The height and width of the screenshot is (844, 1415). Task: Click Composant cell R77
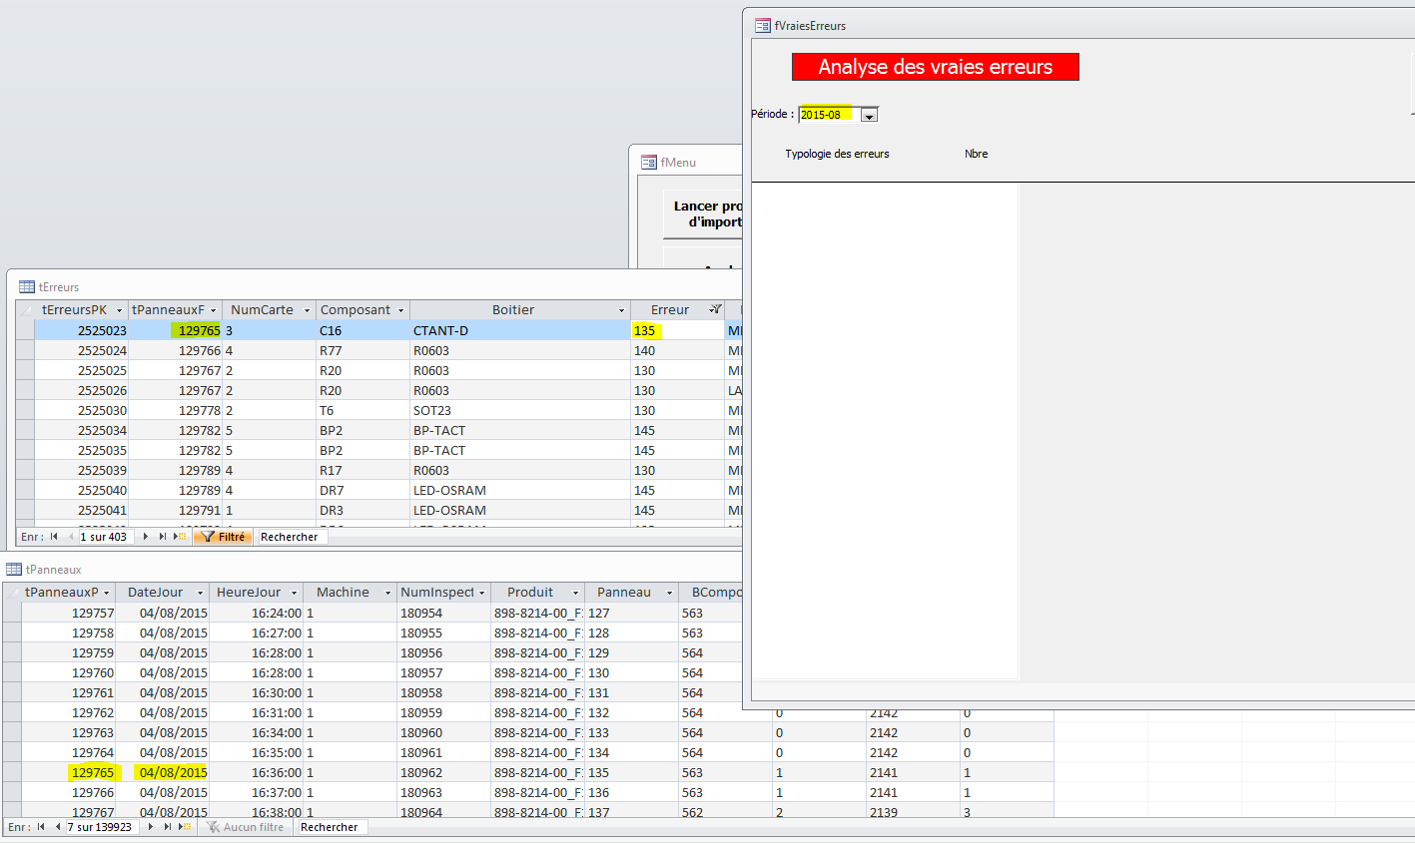point(362,351)
